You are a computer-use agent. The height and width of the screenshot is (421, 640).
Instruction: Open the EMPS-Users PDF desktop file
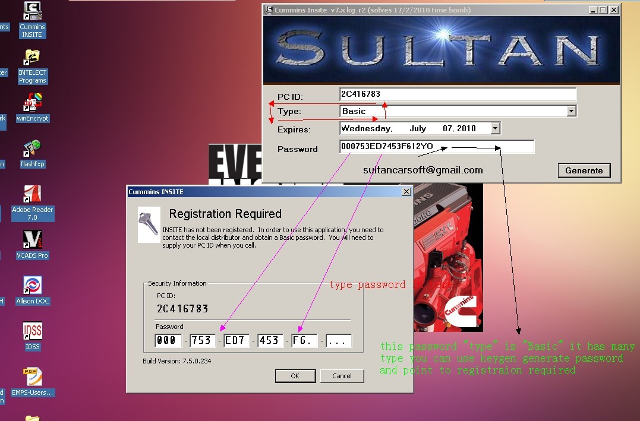(x=32, y=376)
